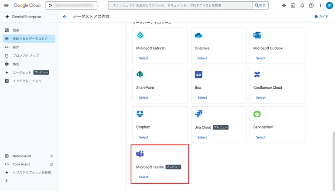Open 概要 overview in sidebar
The width and height of the screenshot is (335, 191).
(x=29, y=30)
